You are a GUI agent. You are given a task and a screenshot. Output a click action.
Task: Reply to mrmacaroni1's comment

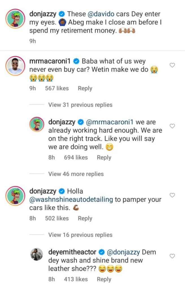85,88
